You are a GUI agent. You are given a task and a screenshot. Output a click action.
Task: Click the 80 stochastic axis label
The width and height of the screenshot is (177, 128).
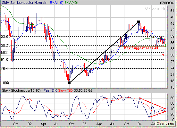(172, 98)
